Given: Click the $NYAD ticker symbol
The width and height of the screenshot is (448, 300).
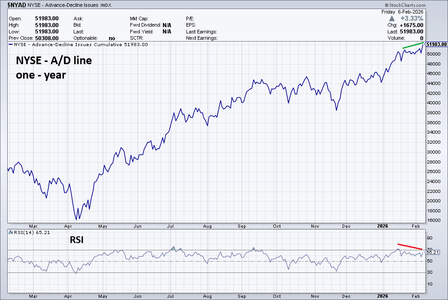Looking at the screenshot, I should [x=16, y=5].
